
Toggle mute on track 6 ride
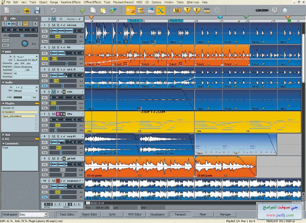click(53, 92)
